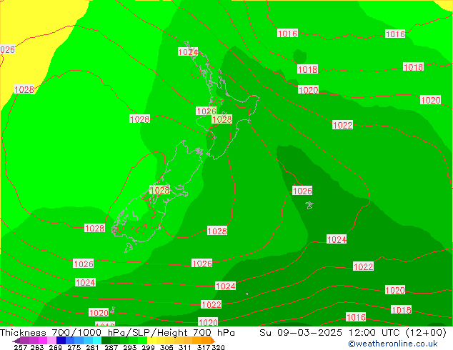Pick the magenta swatch in the legend
The height and width of the screenshot is (350, 453).
pos(43,340)
